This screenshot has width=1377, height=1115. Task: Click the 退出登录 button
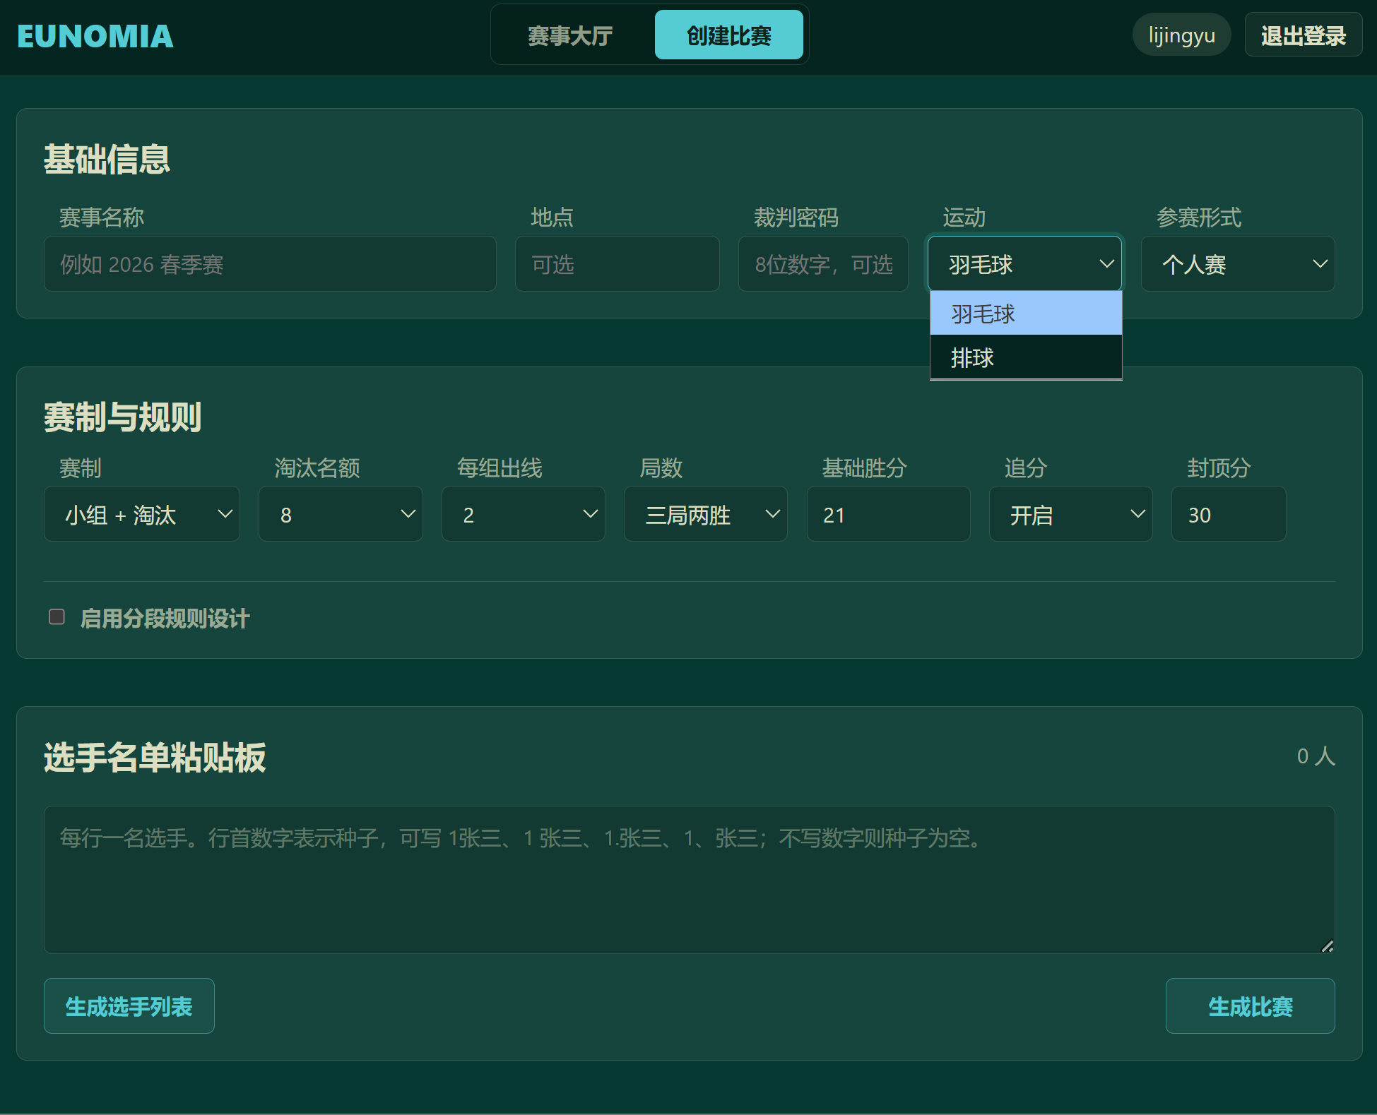(x=1303, y=35)
